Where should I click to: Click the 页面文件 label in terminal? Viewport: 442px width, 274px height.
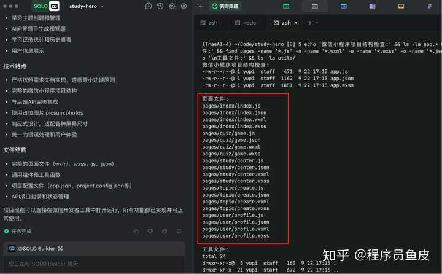(215, 99)
